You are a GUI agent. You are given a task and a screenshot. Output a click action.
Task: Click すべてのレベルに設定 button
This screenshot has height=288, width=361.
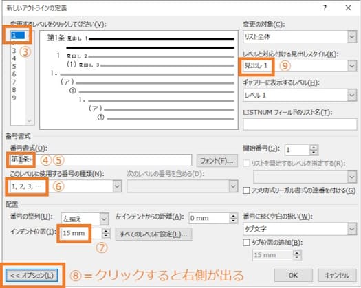pyautogui.click(x=153, y=234)
